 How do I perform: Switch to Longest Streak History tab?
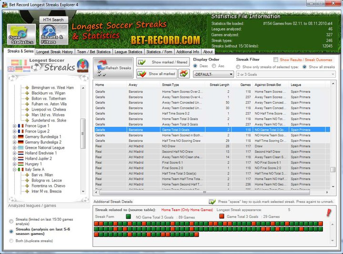click(54, 52)
